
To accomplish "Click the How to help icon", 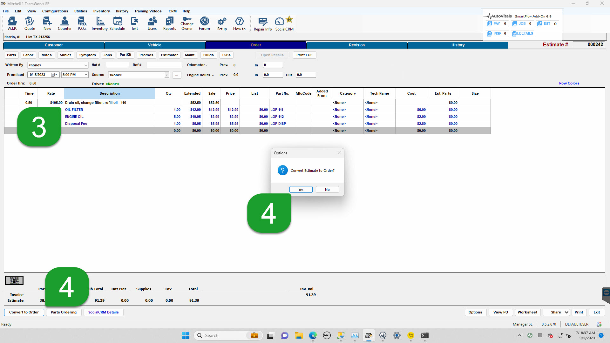I will (239, 24).
